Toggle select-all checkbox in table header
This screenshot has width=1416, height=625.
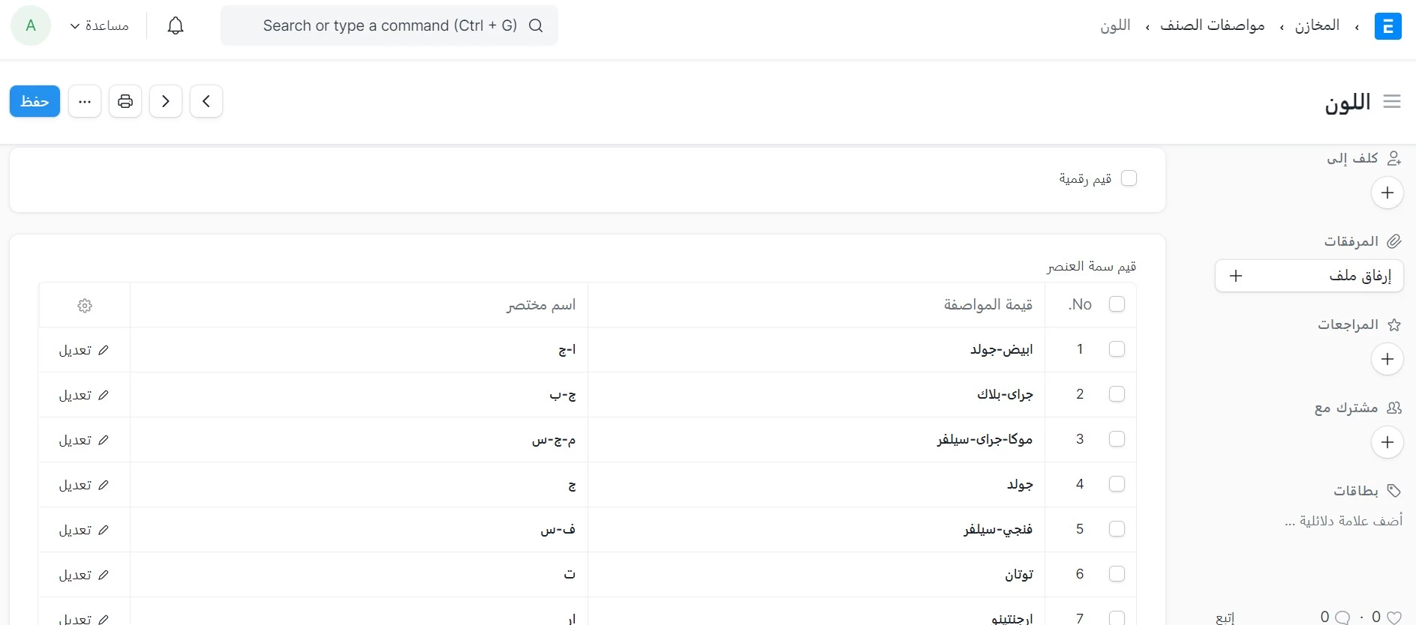(x=1117, y=304)
